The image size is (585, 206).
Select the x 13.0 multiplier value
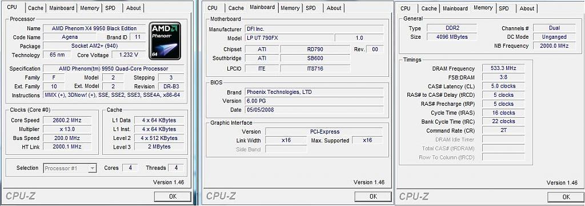pyautogui.click(x=67, y=129)
